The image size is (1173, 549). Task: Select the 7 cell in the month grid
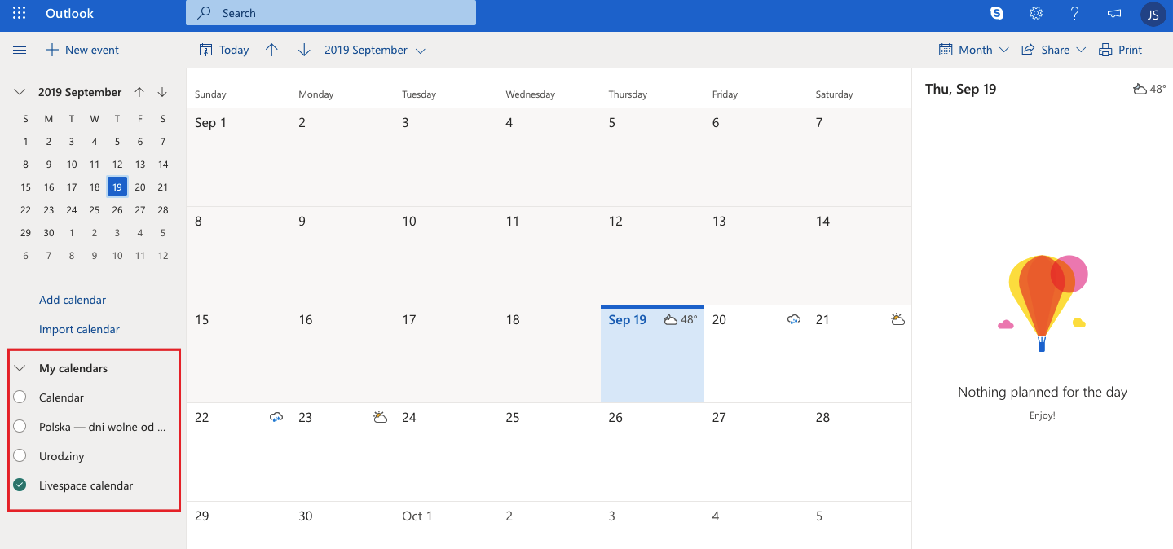click(859, 157)
